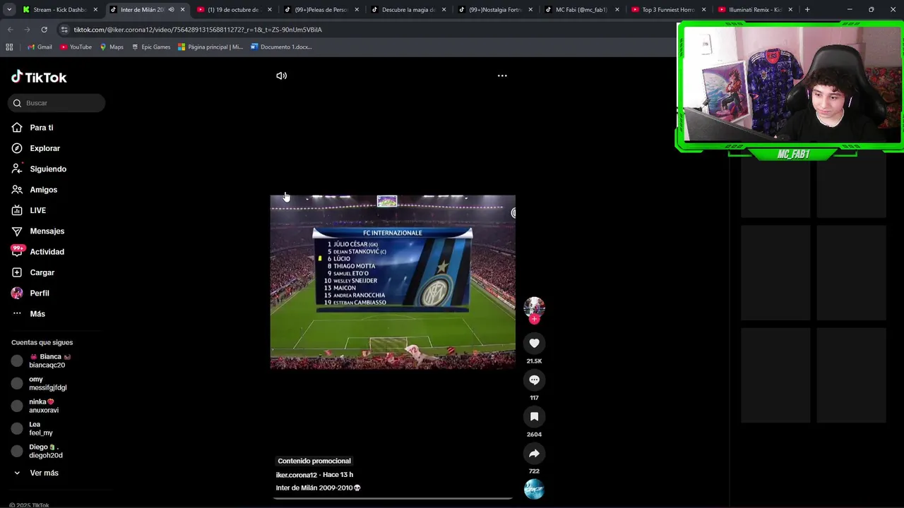Open the spinning sound disc thumbnail
The width and height of the screenshot is (904, 508).
(534, 489)
